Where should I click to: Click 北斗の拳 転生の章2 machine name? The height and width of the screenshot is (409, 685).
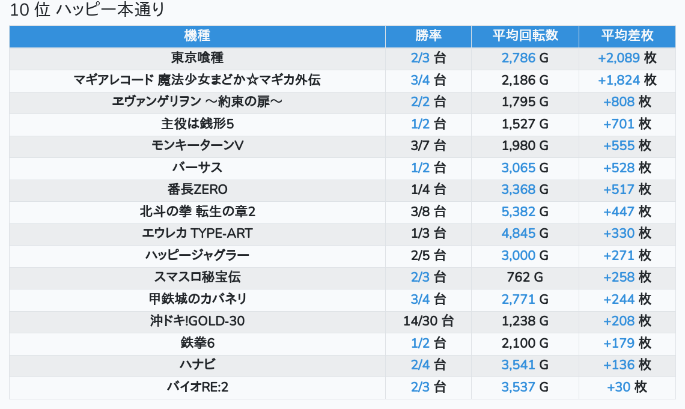[x=197, y=212]
